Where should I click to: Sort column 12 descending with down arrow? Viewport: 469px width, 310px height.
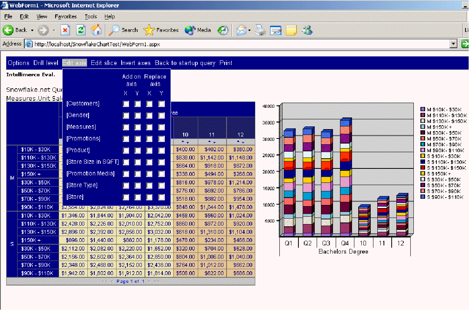coord(243,143)
